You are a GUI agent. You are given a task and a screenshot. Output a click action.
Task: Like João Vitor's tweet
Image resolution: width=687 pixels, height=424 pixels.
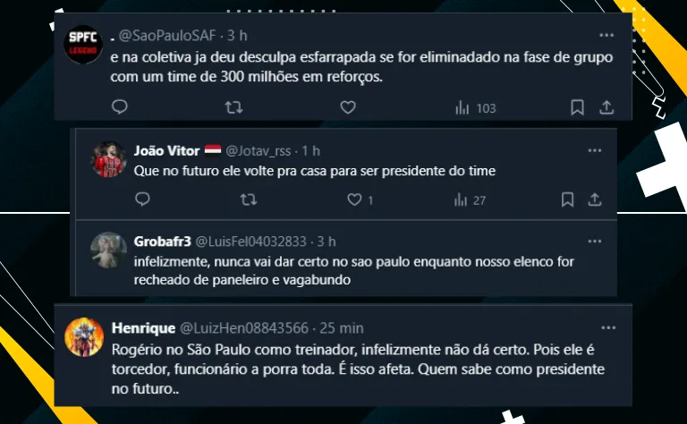point(355,199)
